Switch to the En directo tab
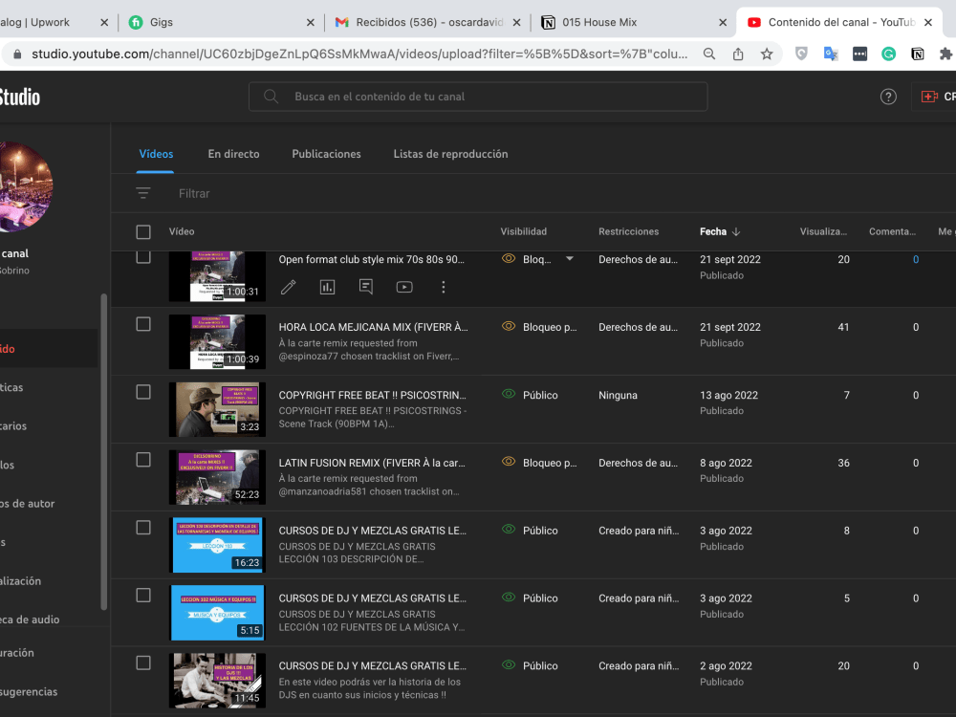Image resolution: width=956 pixels, height=717 pixels. click(233, 154)
